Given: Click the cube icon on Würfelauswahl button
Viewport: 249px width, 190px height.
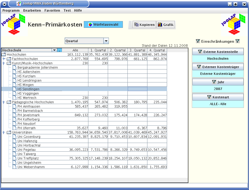Looking at the screenshot, I should tap(90, 25).
